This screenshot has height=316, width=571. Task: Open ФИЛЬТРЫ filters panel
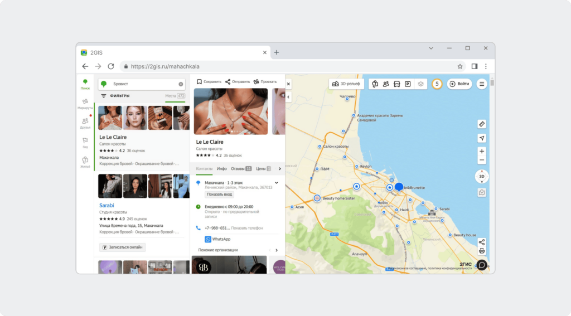[115, 96]
